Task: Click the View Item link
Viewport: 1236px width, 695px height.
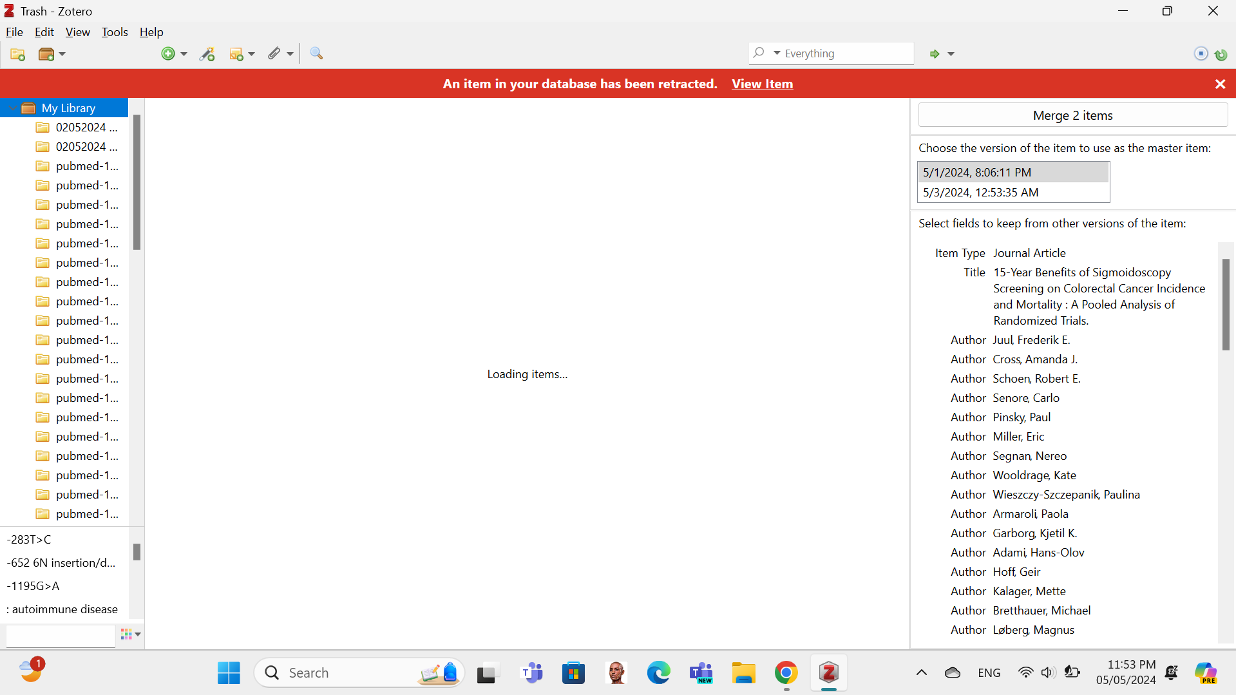Action: [x=762, y=84]
